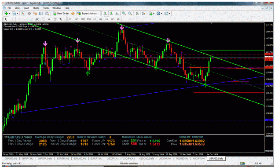Switch to M15 timeframe
Image resolution: width=275 pixels, height=167 pixels.
tap(83, 19)
